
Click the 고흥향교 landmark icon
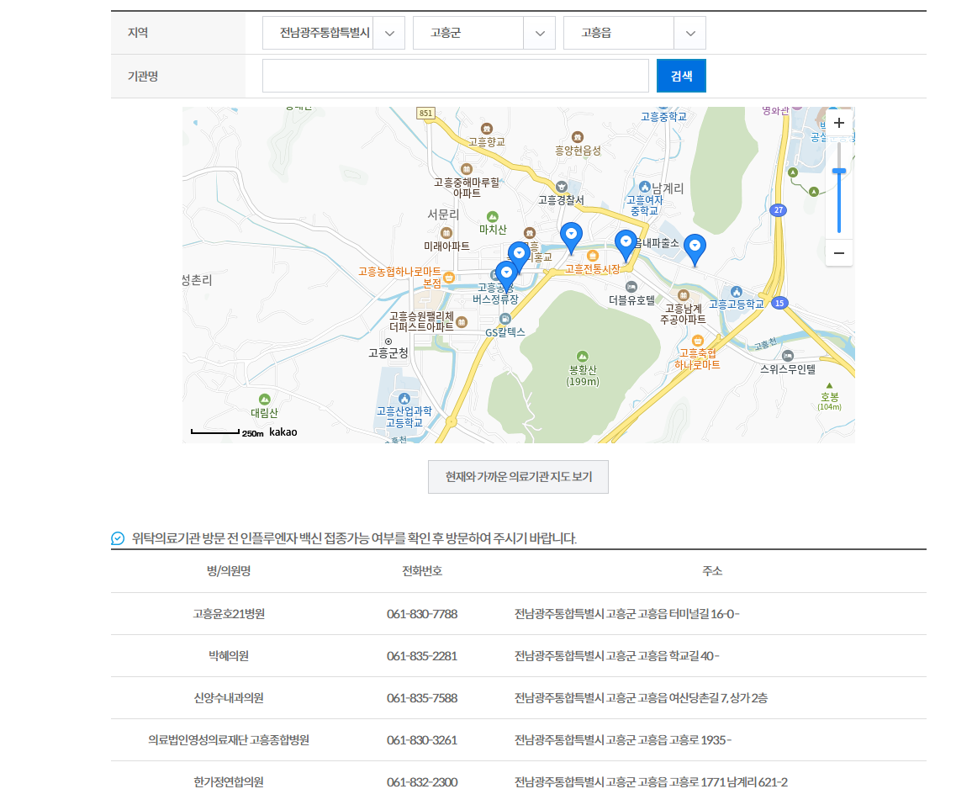click(x=487, y=129)
